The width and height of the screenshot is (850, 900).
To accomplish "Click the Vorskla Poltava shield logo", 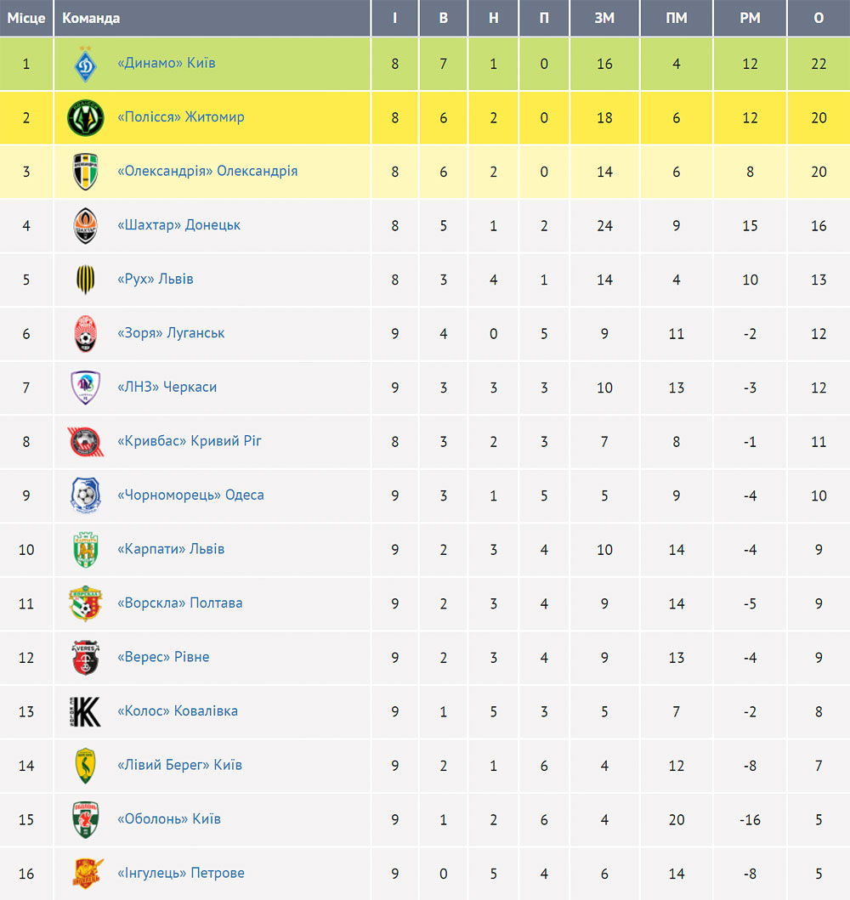I will pos(86,604).
